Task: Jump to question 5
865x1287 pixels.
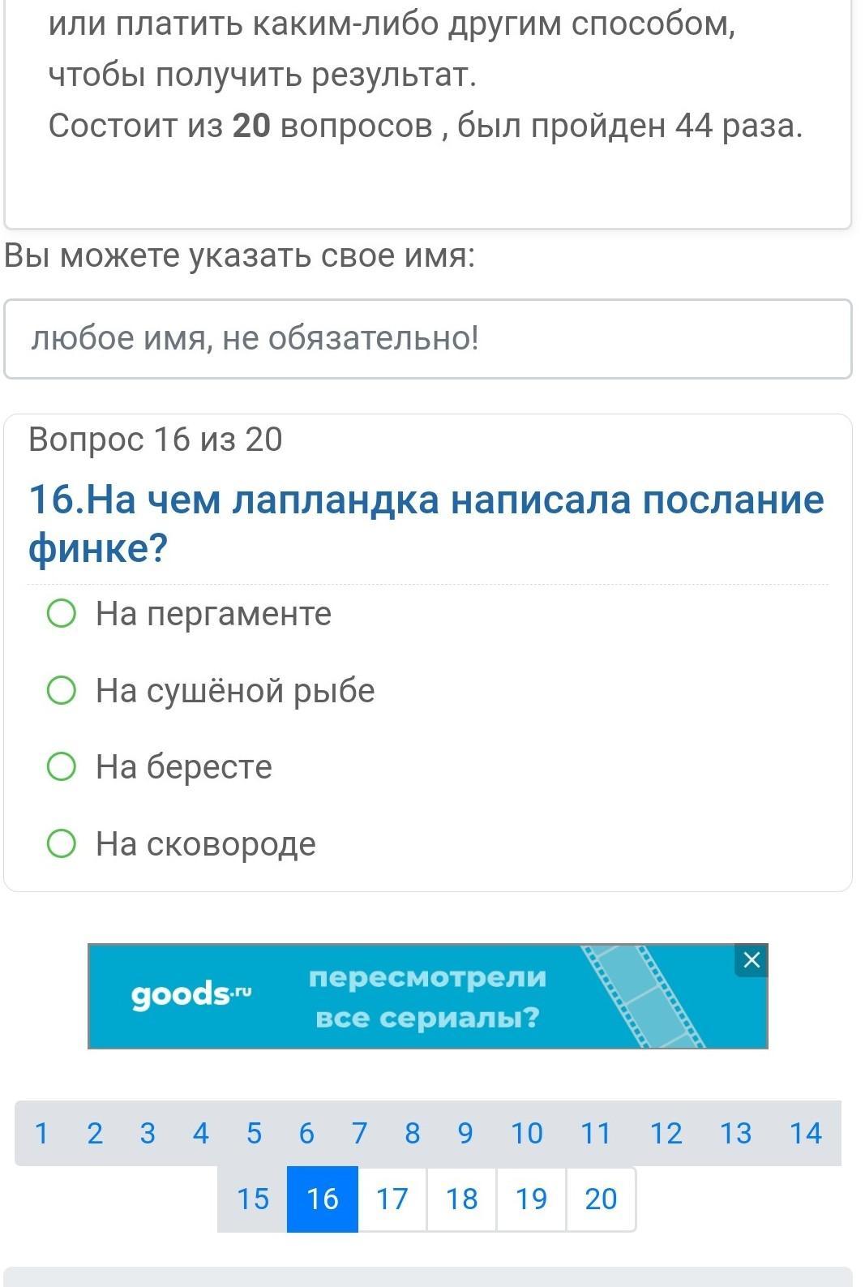Action: coord(254,1133)
